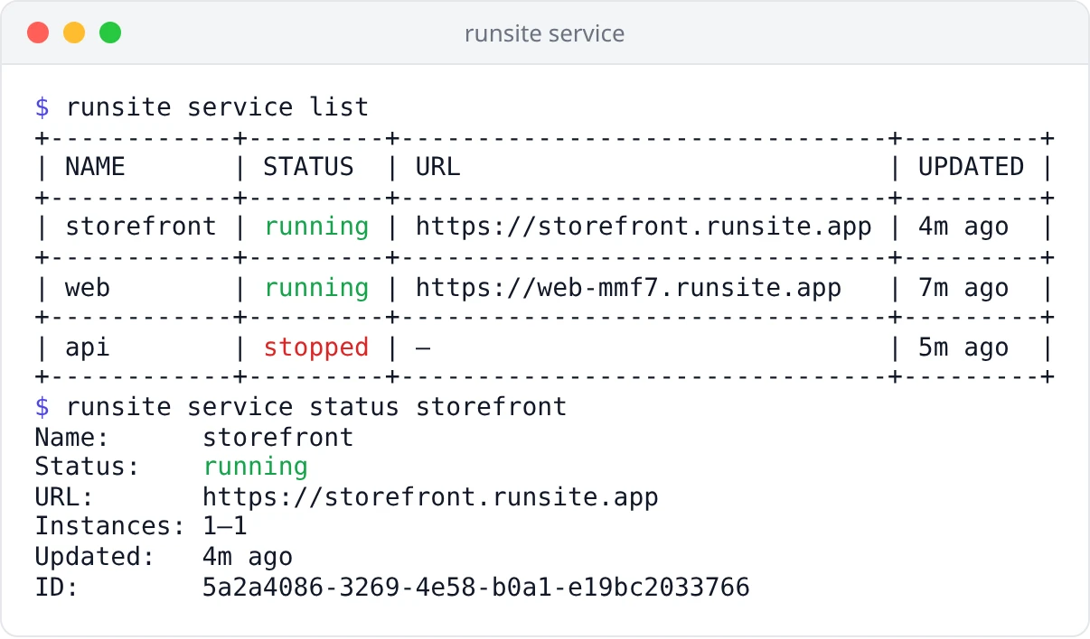
Task: Click the 'Updated:' label
Action: 95,557
